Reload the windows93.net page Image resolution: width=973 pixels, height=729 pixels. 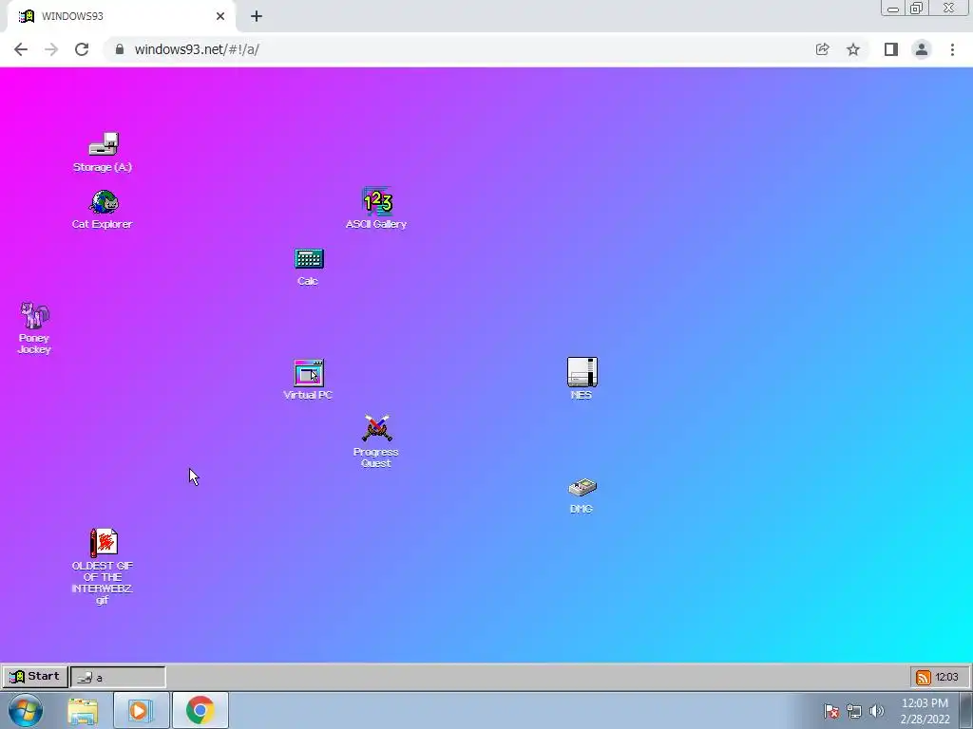[82, 49]
